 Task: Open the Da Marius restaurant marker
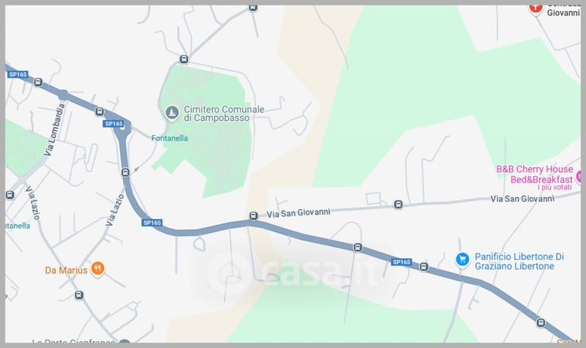(97, 269)
